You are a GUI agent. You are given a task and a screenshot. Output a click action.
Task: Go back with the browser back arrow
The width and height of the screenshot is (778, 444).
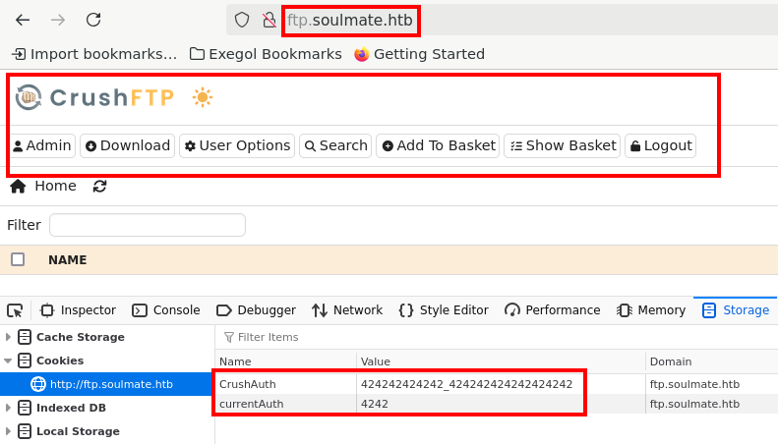point(23,20)
